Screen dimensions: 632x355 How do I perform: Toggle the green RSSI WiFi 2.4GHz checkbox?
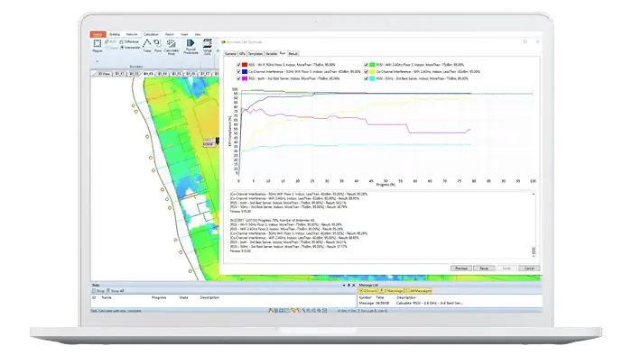point(366,65)
